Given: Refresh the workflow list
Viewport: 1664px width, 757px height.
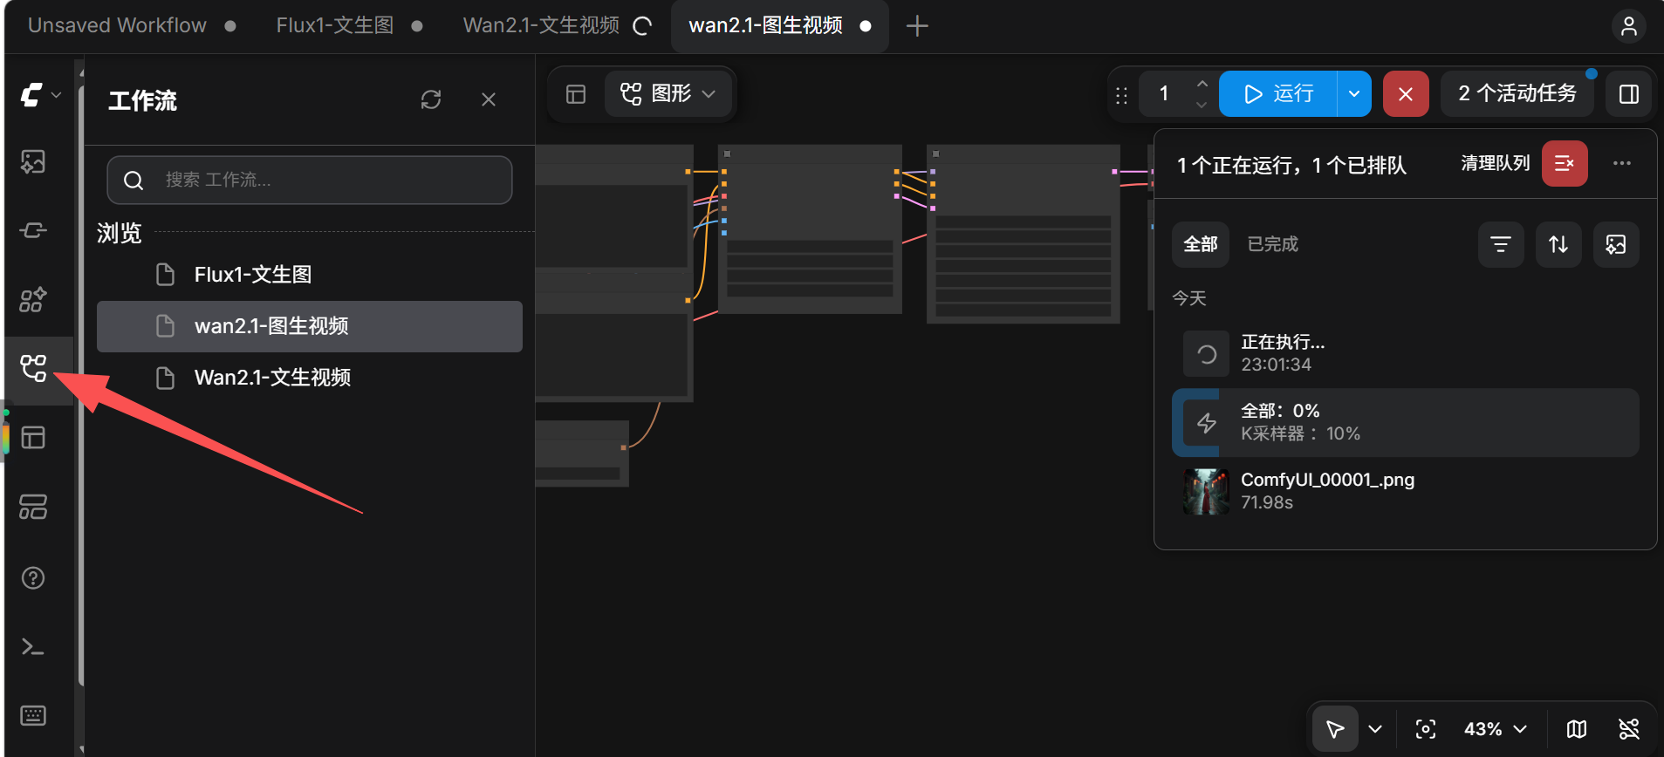Looking at the screenshot, I should click(431, 99).
